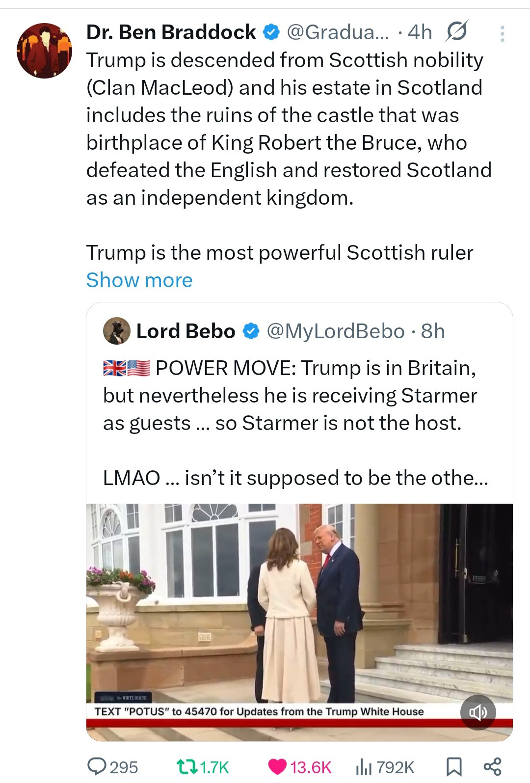Share the post via the share icon
The width and height of the screenshot is (530, 783).
tap(492, 766)
